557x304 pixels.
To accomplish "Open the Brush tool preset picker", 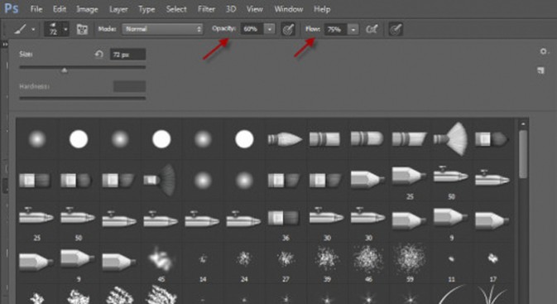I will pos(24,29).
